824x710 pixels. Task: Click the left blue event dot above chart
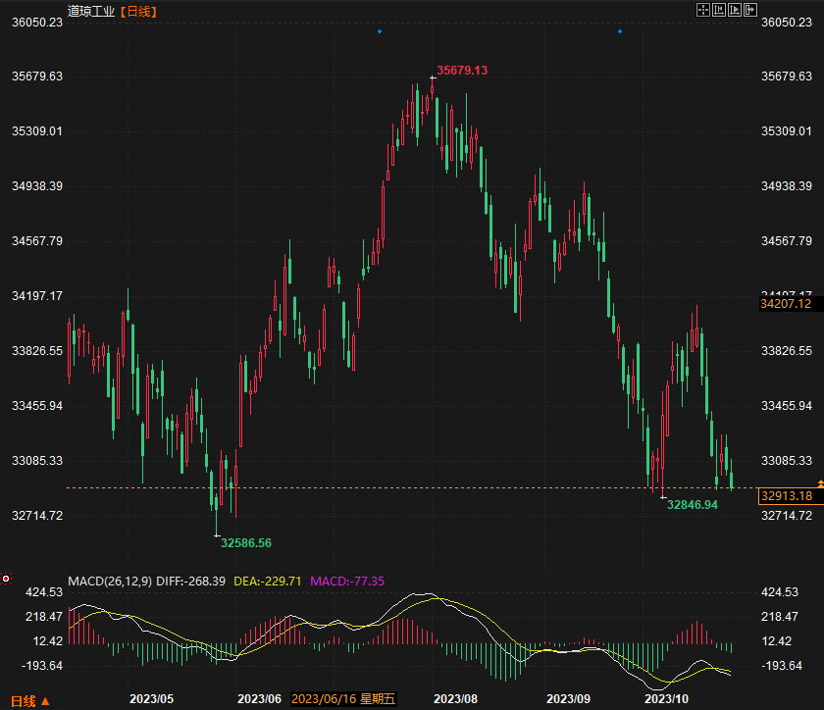(x=380, y=31)
